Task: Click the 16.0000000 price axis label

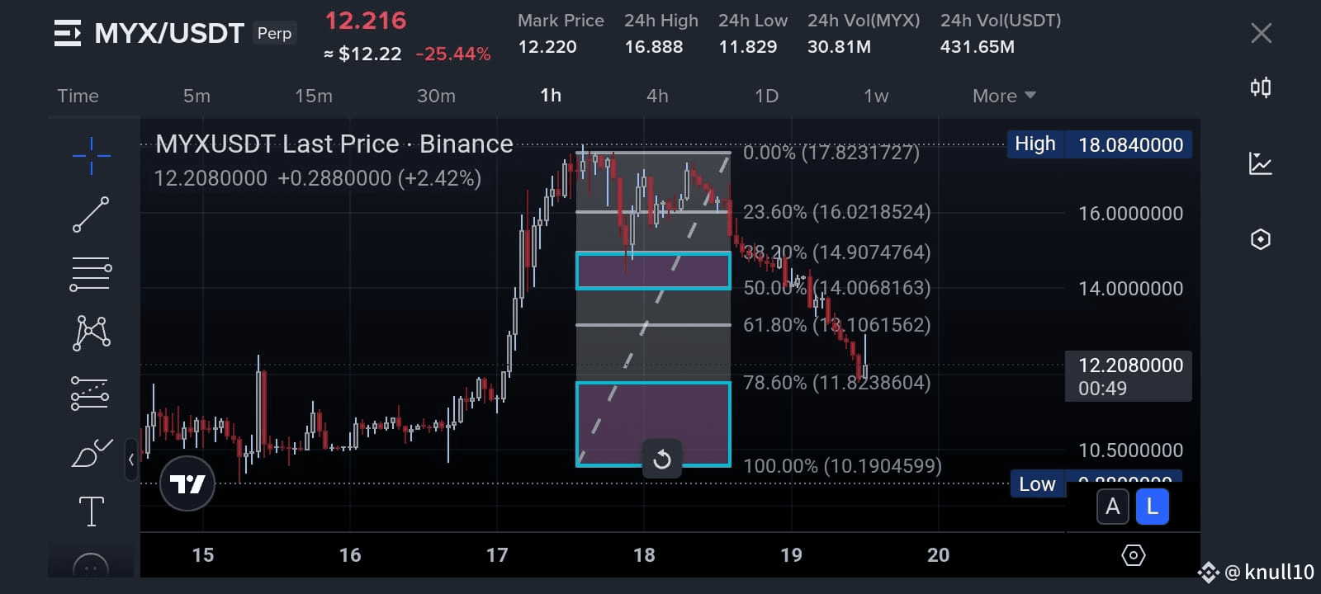Action: [x=1130, y=214]
